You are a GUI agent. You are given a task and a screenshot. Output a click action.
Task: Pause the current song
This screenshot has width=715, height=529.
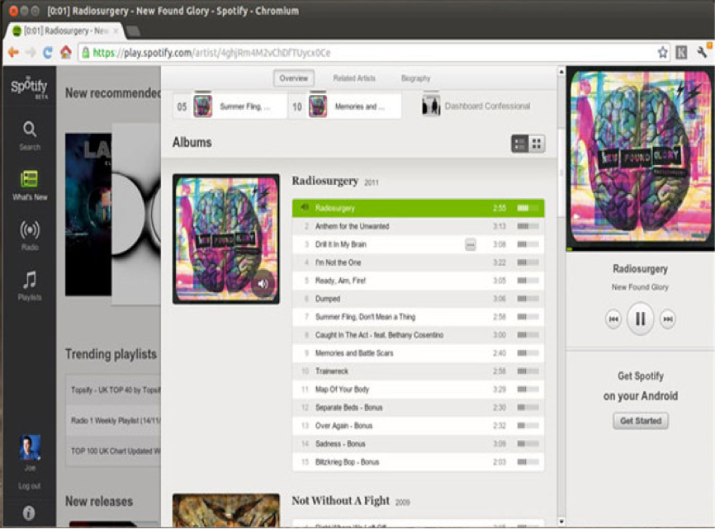point(640,319)
